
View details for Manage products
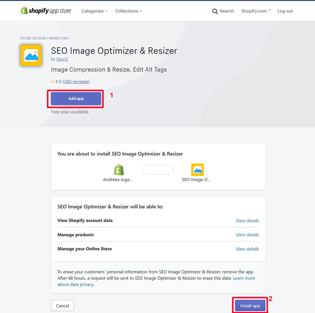tap(247, 235)
